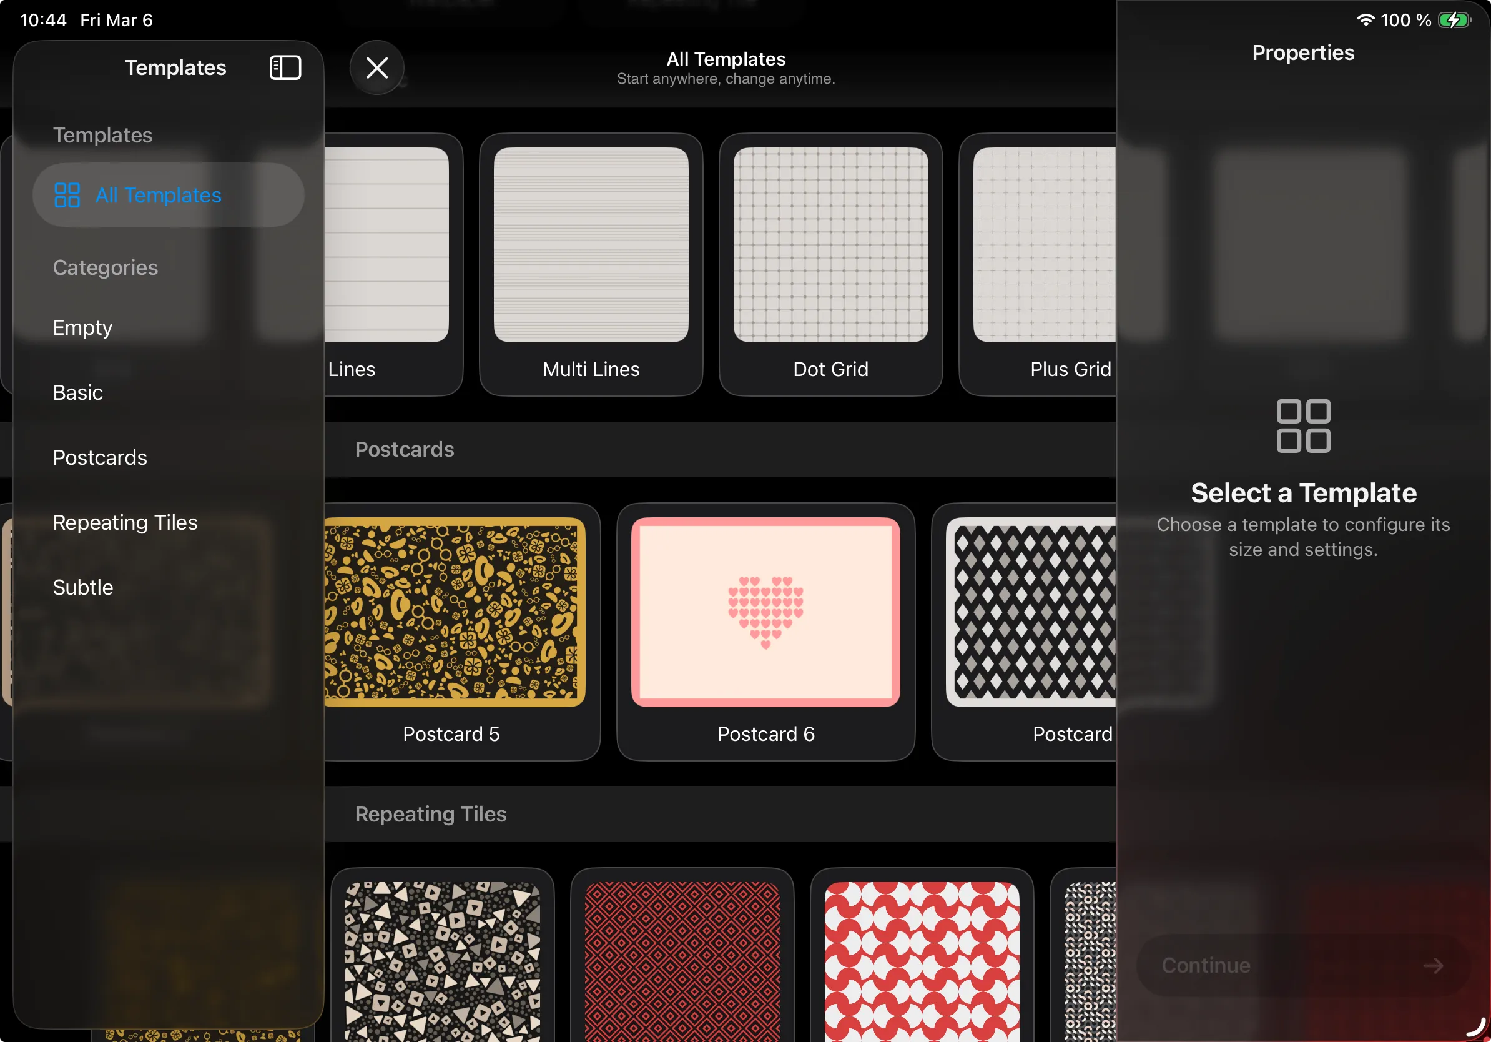Click the Continue arrow icon
The height and width of the screenshot is (1042, 1491).
pyautogui.click(x=1434, y=965)
